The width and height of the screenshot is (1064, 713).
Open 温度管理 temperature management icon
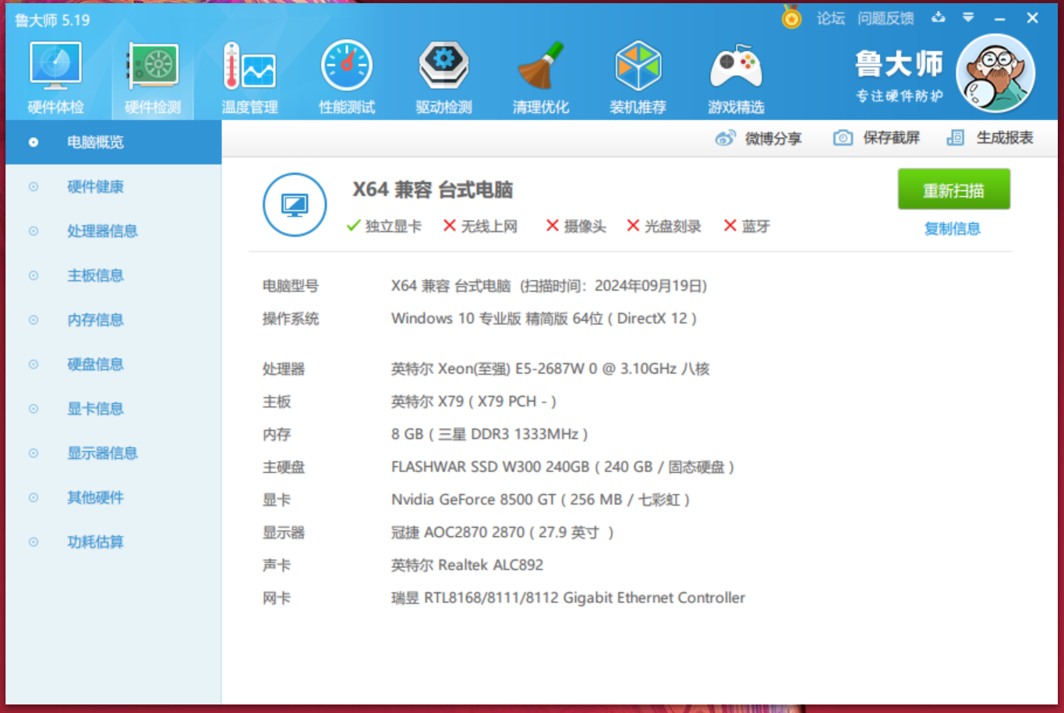coord(249,78)
